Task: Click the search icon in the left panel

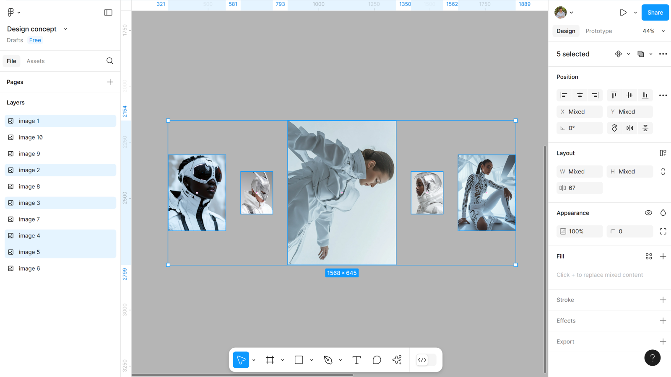Action: coord(110,61)
